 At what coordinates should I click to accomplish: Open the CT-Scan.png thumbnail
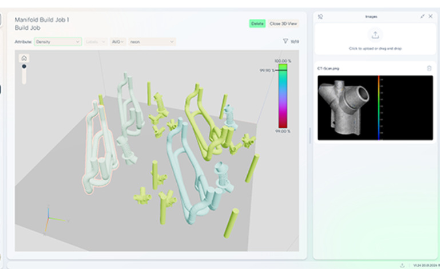coord(375,108)
